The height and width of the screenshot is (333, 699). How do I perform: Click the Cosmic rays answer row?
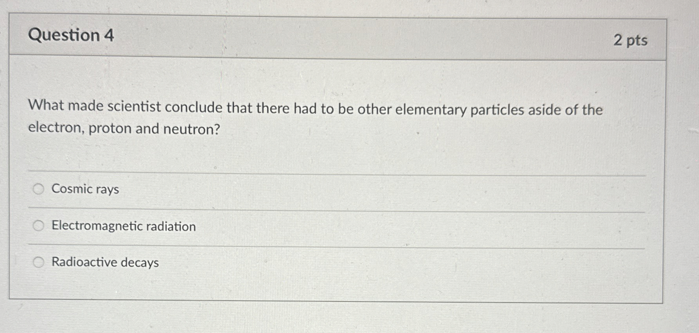tap(274, 189)
